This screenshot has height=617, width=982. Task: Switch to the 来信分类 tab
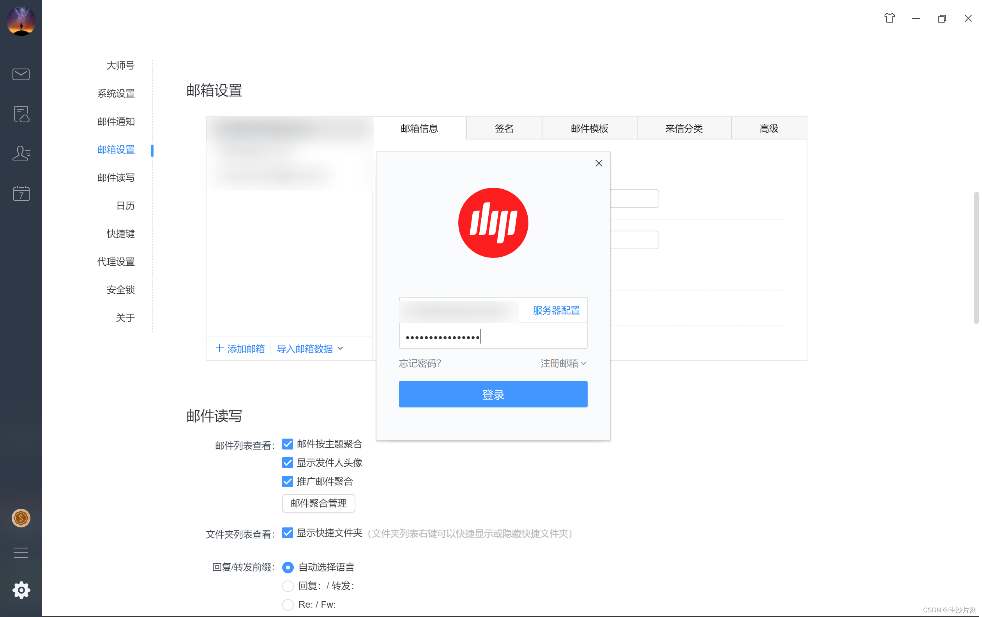[684, 129]
